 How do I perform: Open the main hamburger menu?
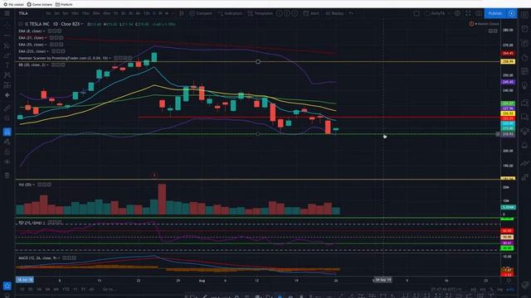tap(7, 13)
